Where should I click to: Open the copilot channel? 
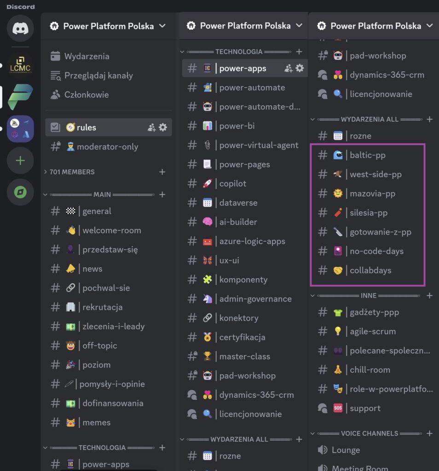[x=245, y=184]
